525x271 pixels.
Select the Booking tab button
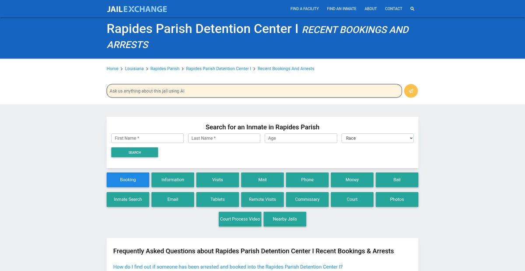click(128, 180)
